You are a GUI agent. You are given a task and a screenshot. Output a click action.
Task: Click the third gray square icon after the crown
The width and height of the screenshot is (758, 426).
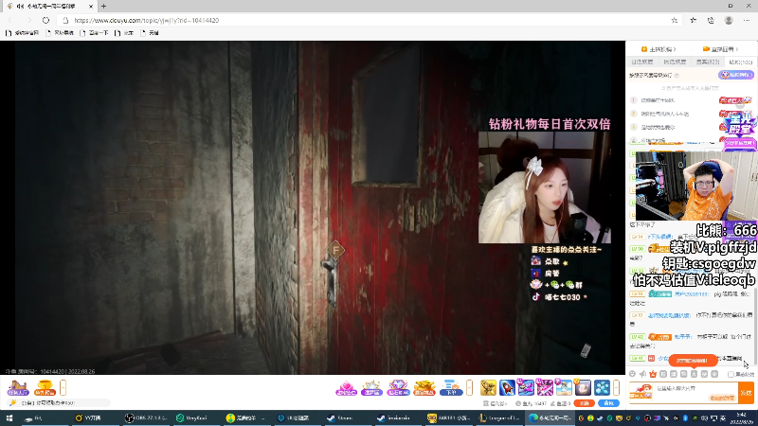pyautogui.click(x=683, y=374)
